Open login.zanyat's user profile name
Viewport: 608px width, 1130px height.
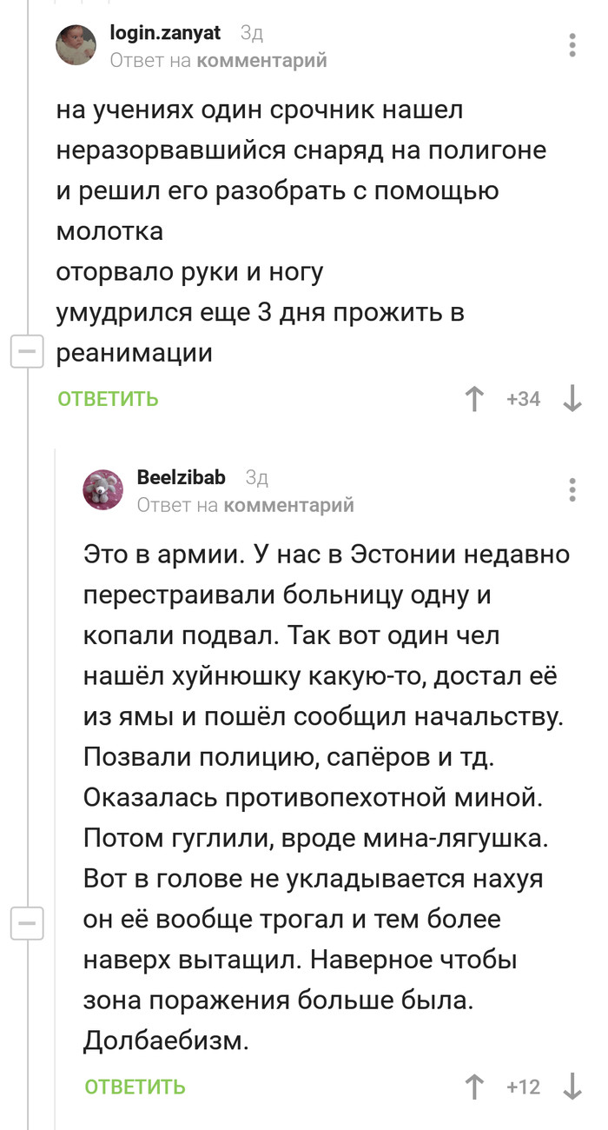click(165, 34)
